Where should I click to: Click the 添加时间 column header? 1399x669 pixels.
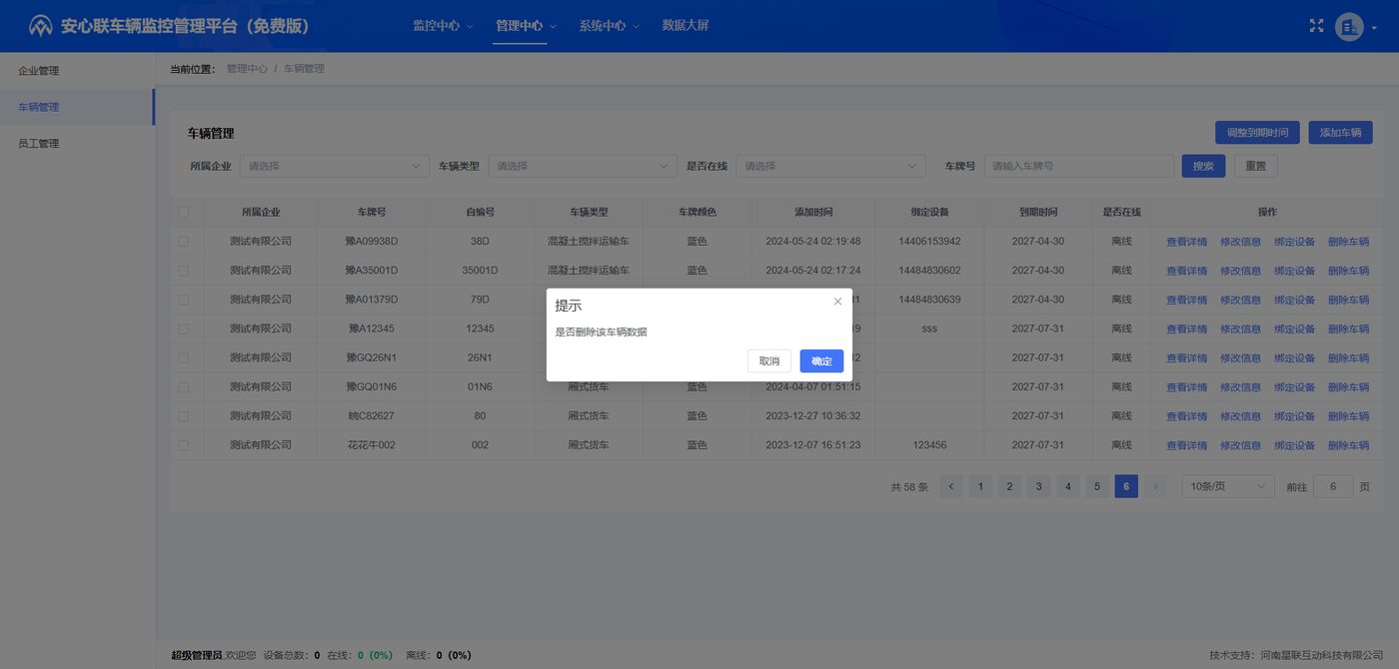coord(813,213)
